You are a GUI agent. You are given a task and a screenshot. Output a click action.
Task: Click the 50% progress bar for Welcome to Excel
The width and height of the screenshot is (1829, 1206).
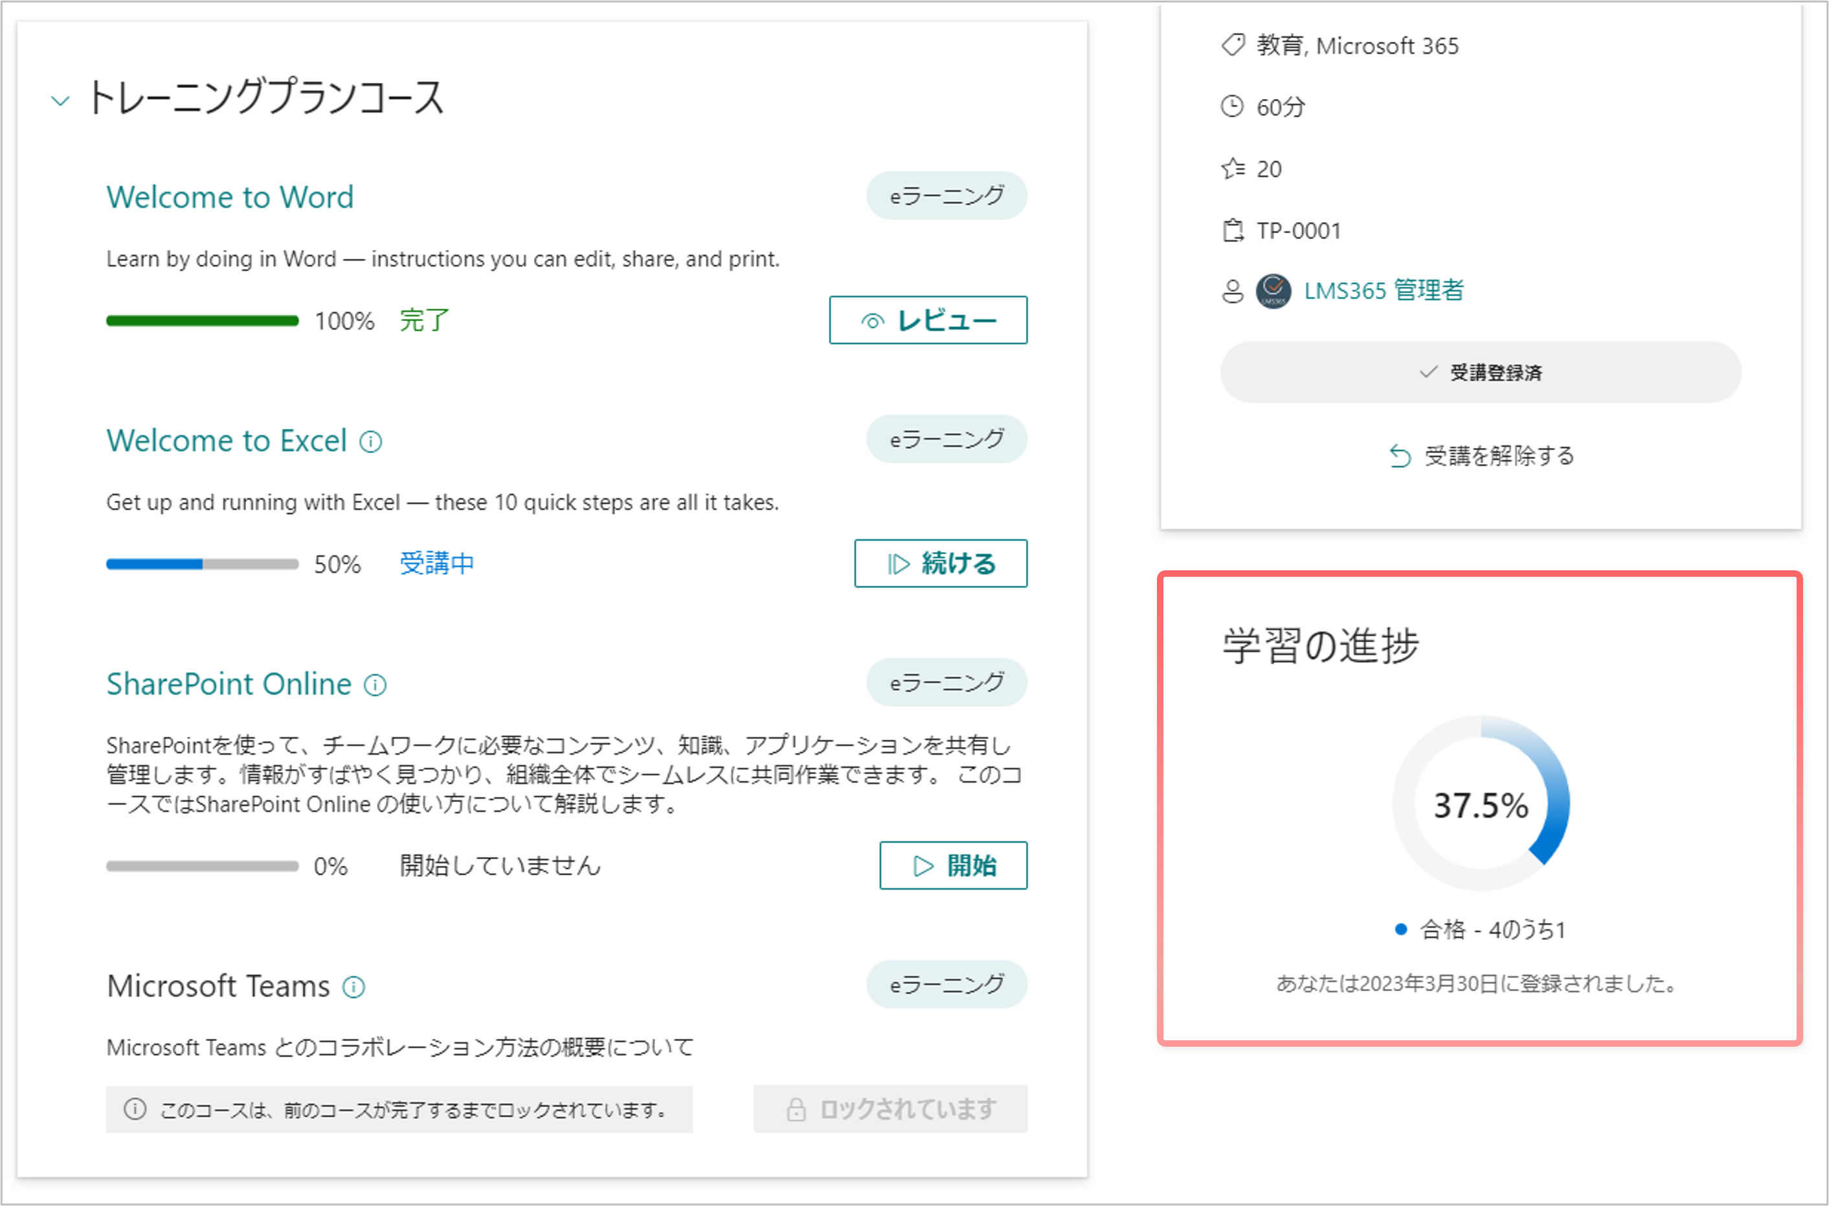(x=202, y=564)
